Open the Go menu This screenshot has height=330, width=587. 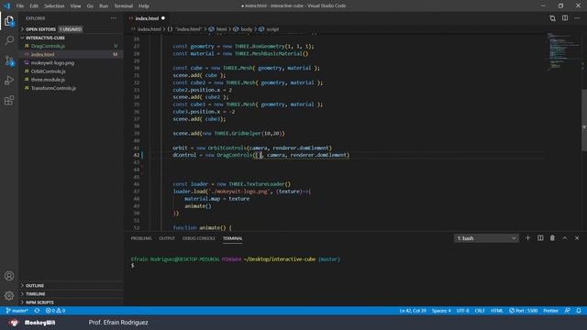(90, 6)
